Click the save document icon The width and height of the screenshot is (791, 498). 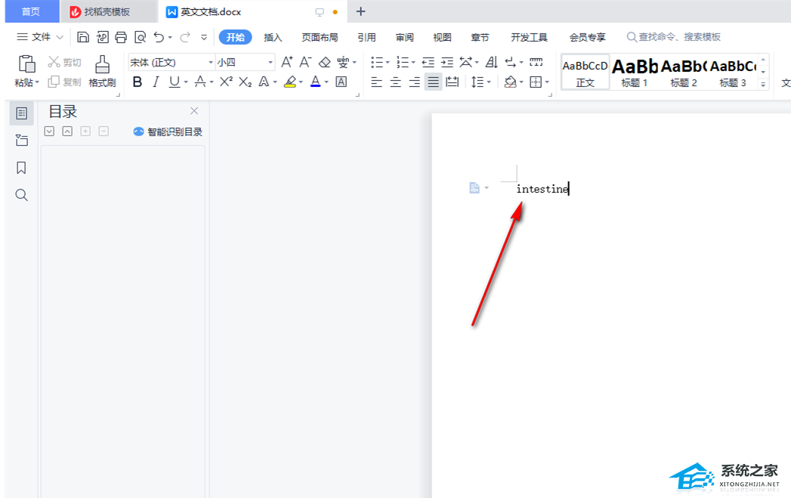click(x=83, y=37)
